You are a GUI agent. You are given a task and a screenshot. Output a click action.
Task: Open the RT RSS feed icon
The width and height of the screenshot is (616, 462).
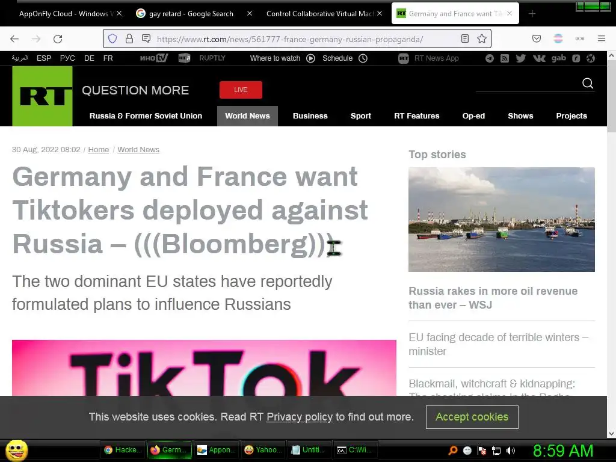505,58
